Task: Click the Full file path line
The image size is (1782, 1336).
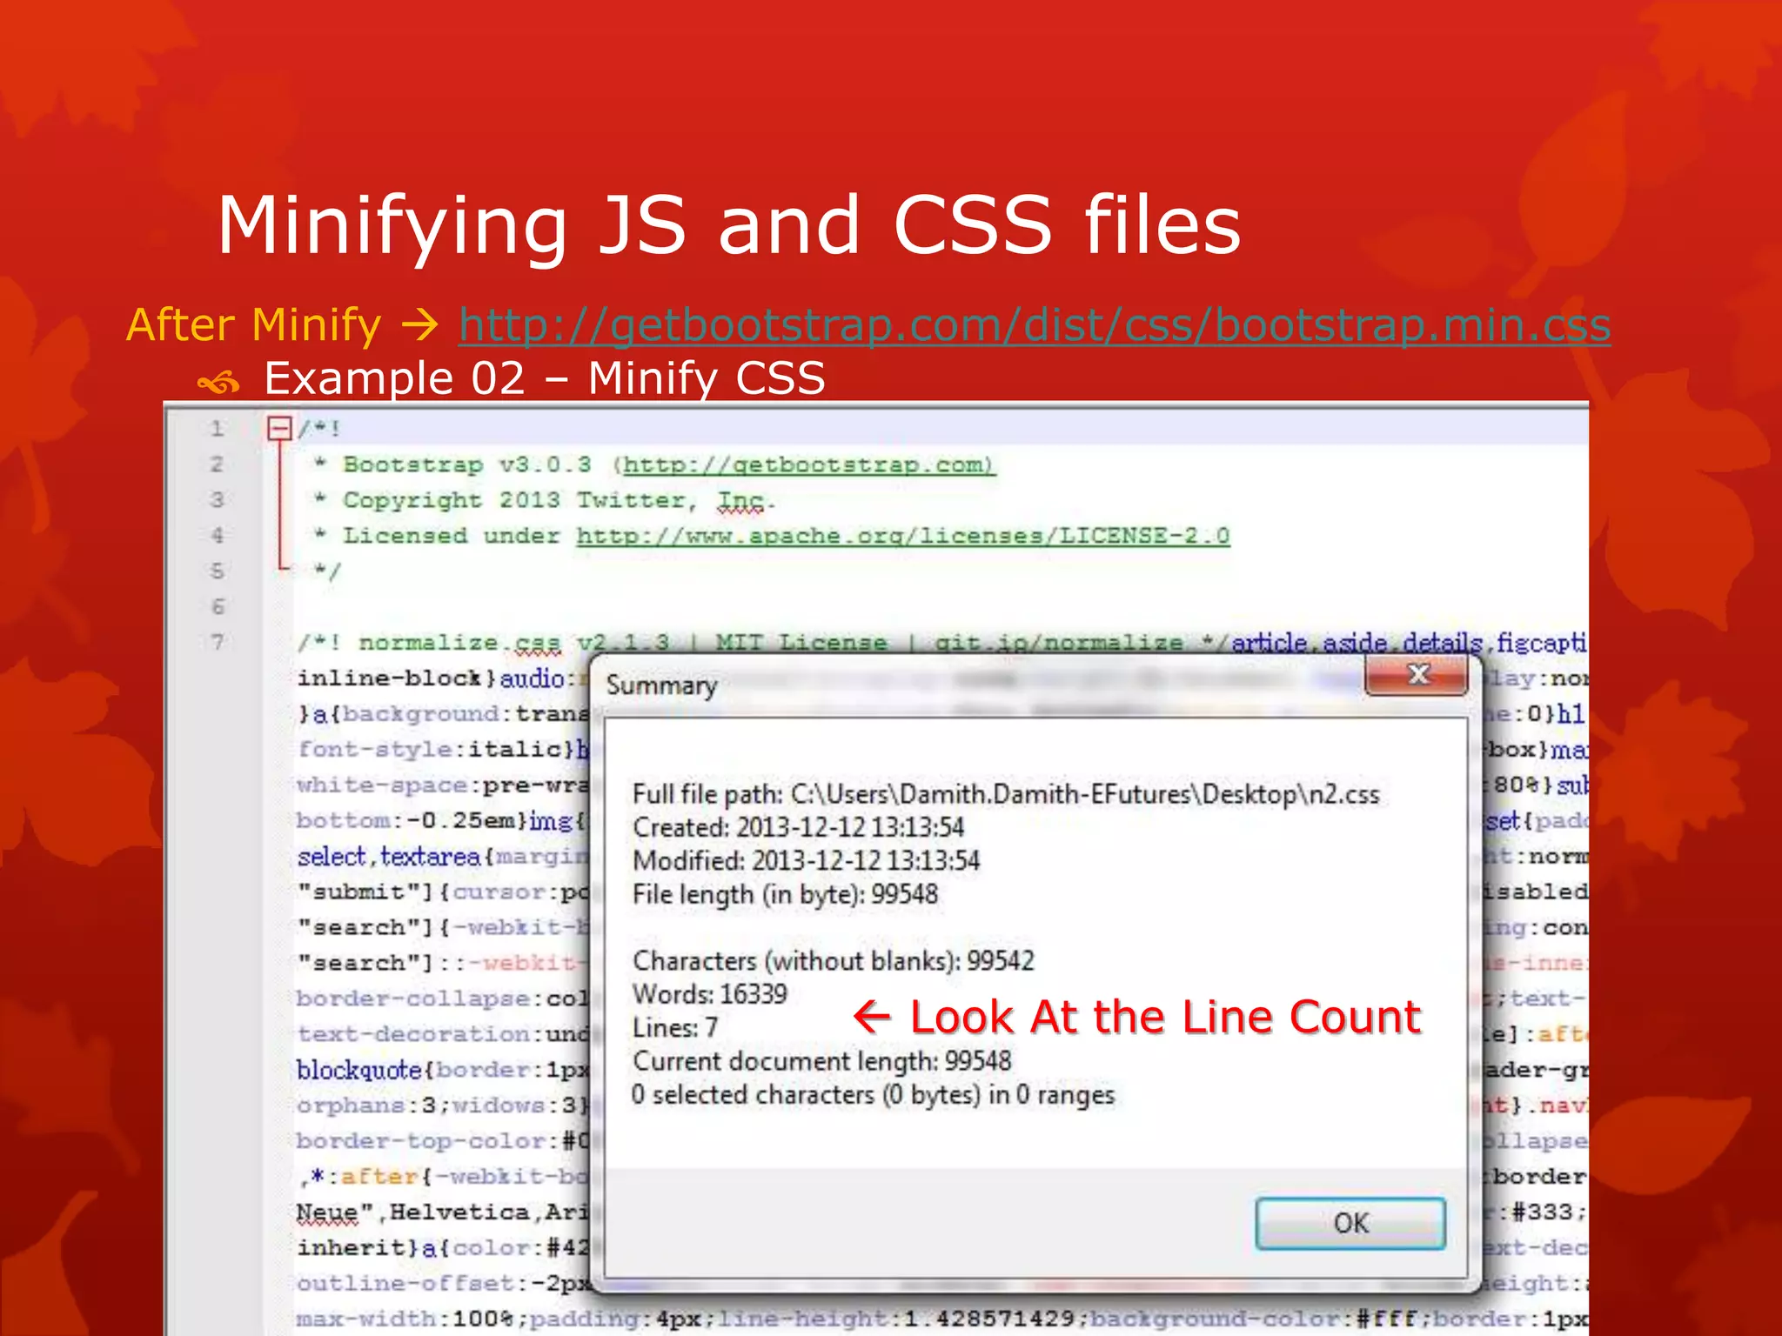Action: (1005, 794)
